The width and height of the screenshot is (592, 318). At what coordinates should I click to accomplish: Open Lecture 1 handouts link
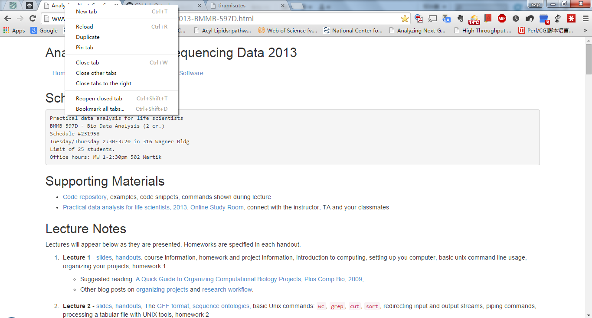[x=129, y=257]
